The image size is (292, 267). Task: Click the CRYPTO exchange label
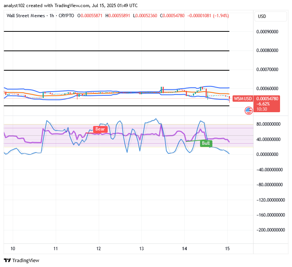click(x=66, y=16)
